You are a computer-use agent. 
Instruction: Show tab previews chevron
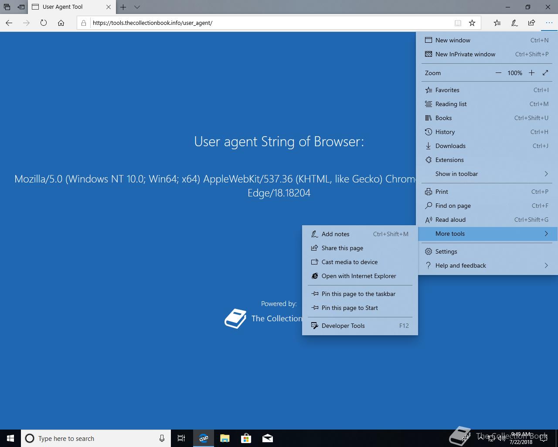137,7
